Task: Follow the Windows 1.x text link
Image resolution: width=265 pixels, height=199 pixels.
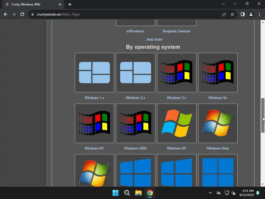Action: point(94,98)
